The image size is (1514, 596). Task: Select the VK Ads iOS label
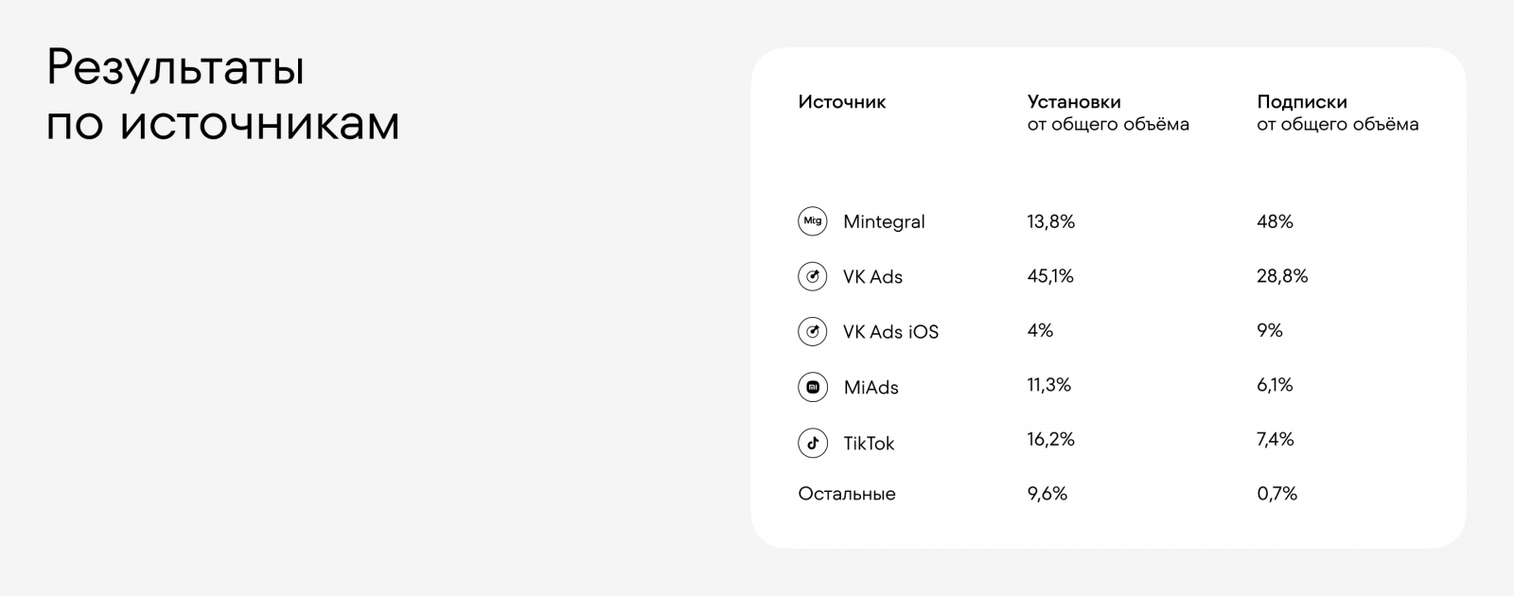pyautogui.click(x=890, y=332)
